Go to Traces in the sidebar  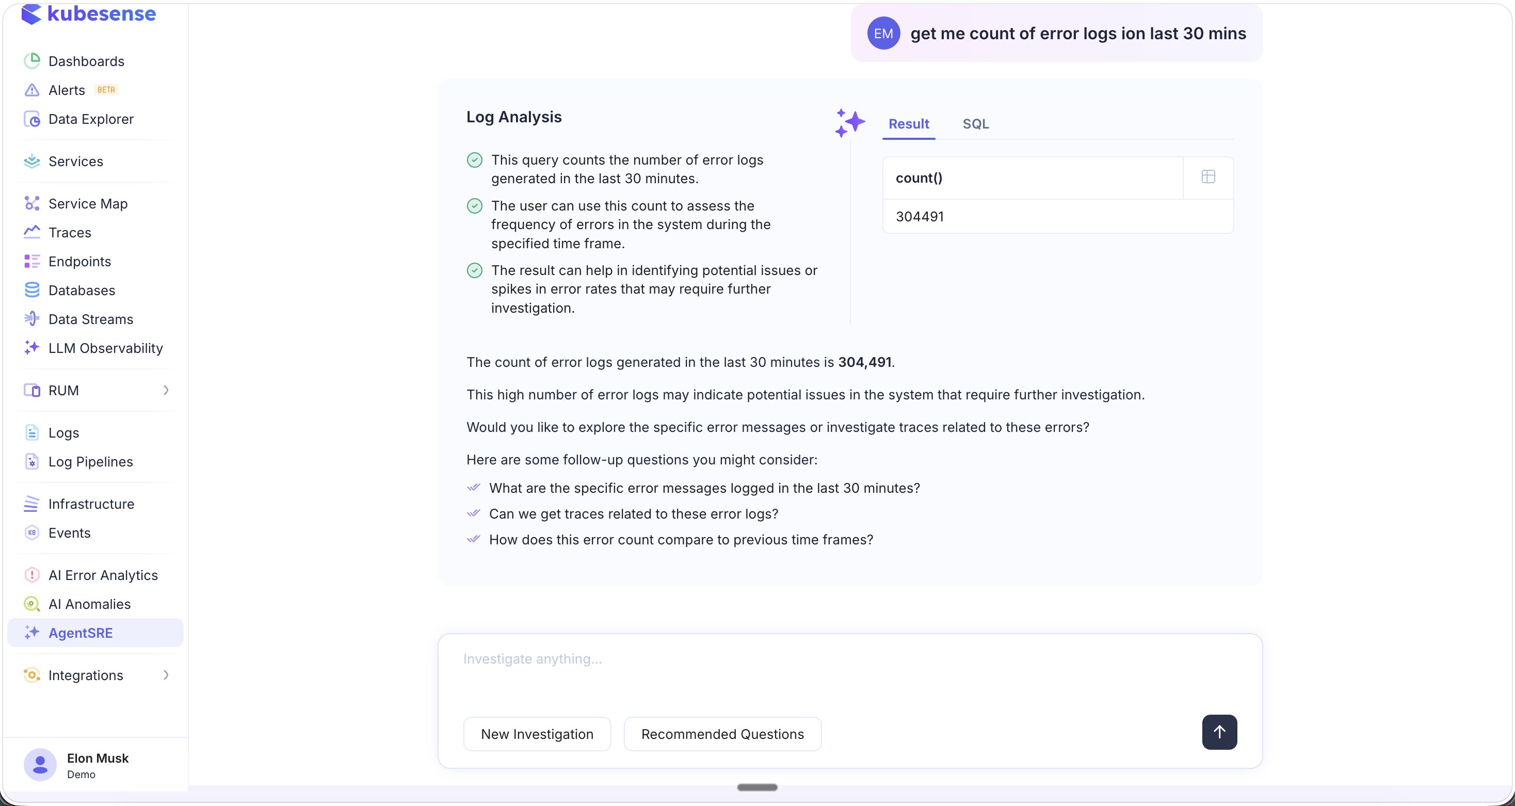point(70,232)
